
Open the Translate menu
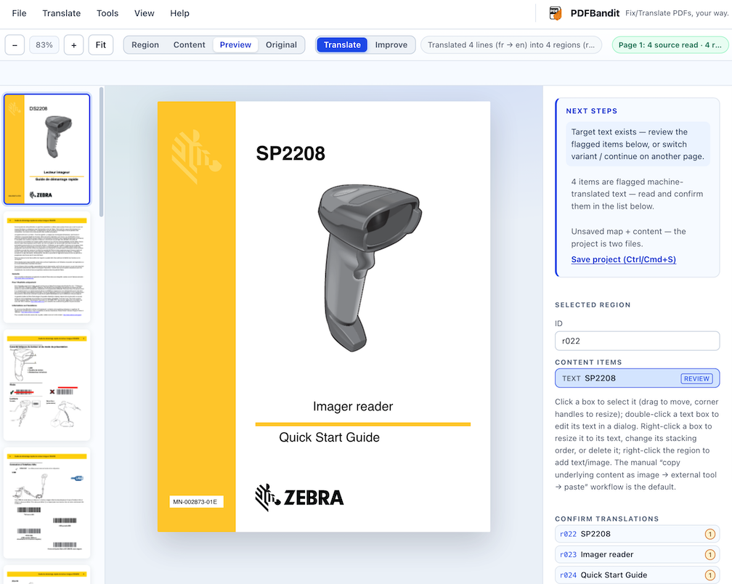click(62, 13)
